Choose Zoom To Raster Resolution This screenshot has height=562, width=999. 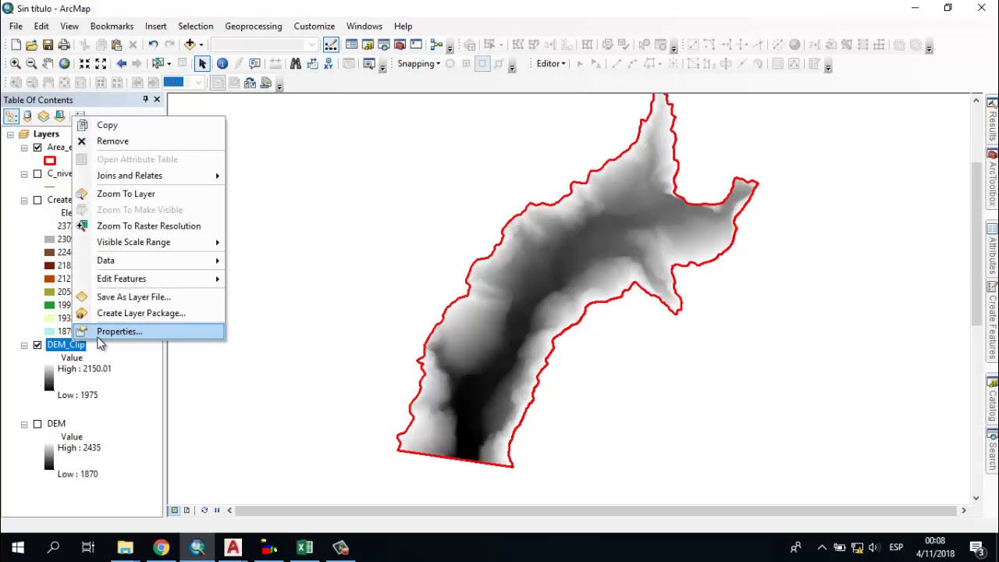[148, 226]
